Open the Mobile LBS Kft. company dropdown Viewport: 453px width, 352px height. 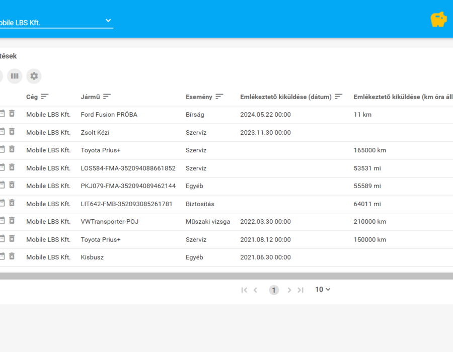click(x=56, y=22)
